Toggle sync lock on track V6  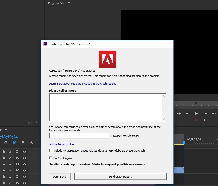pyautogui.click(x=18, y=152)
